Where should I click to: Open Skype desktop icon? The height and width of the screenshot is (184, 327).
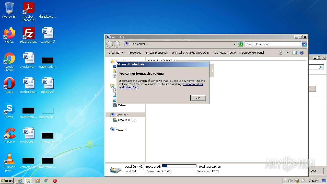click(9, 110)
